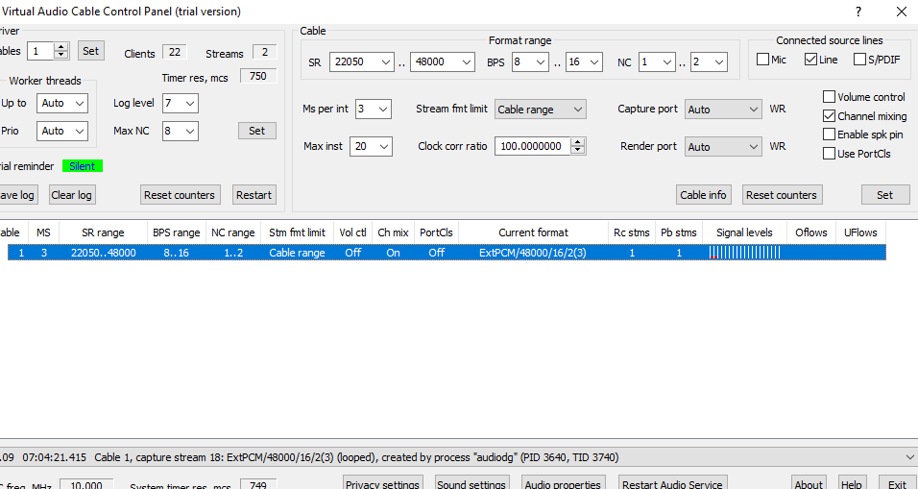Expand the Stream fmt limit dropdown
The image size is (918, 489).
click(541, 109)
